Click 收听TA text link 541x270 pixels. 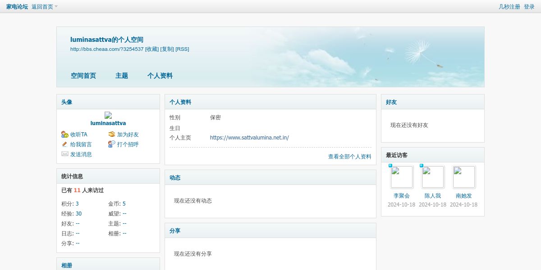[x=79, y=135]
